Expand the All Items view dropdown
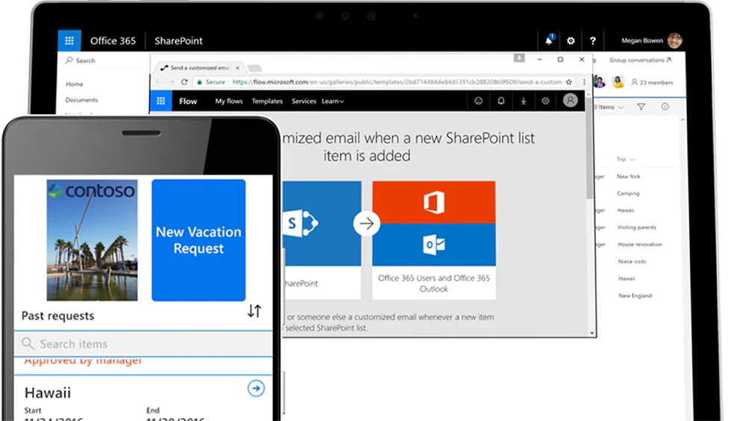 pos(621,107)
